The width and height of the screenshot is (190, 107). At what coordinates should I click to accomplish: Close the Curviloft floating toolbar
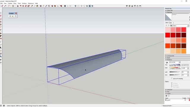click(x=16, y=13)
